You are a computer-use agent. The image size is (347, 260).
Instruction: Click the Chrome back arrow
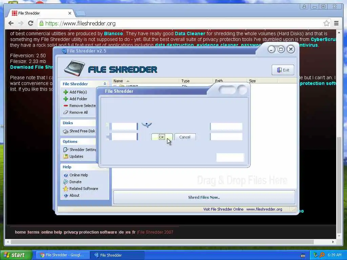(x=11, y=23)
